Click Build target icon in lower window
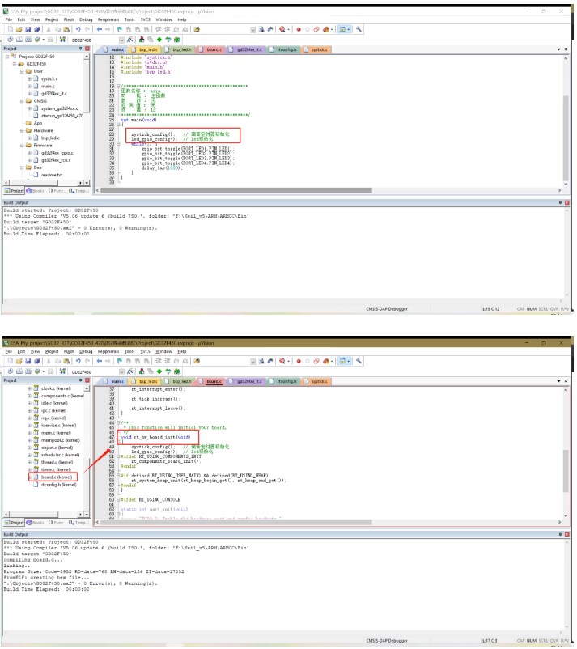Screen dimensions: 577x649 19,371
